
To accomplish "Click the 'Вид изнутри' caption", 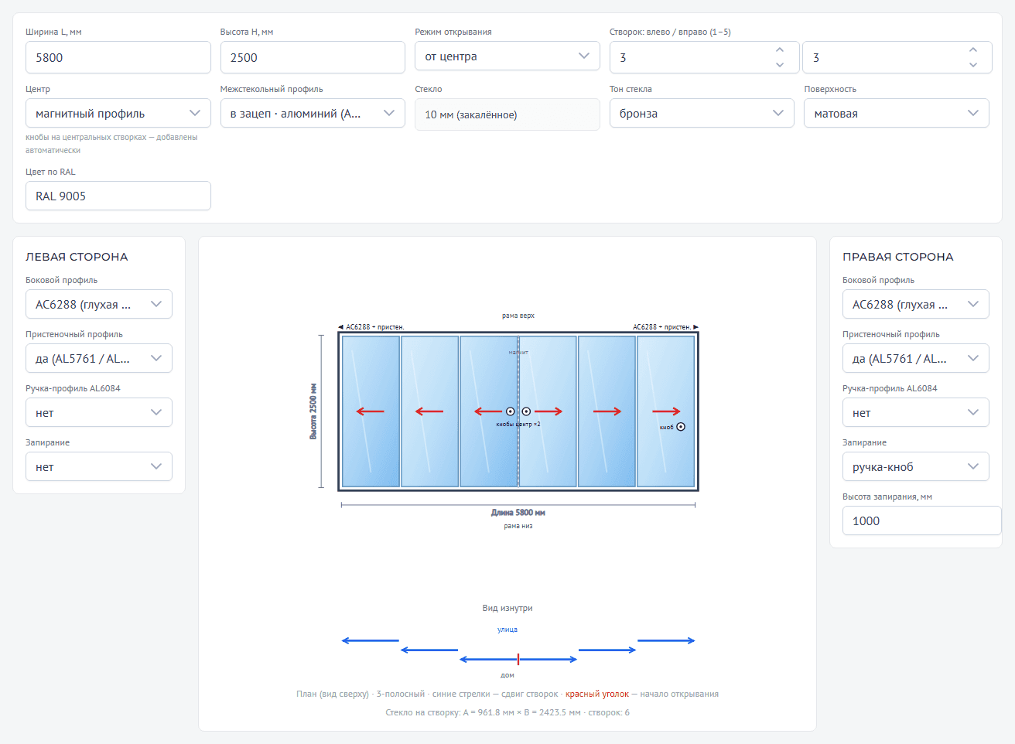I will click(508, 608).
